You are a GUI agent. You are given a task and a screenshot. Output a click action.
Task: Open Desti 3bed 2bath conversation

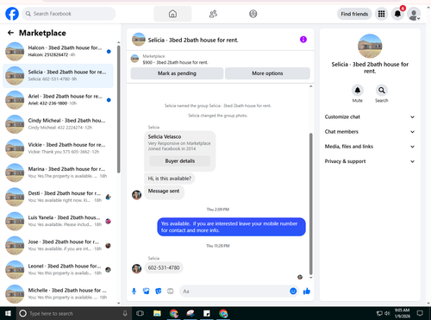point(58,197)
